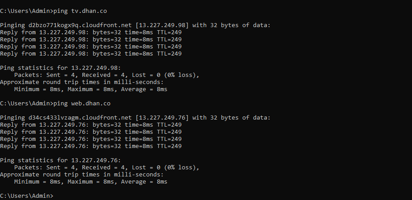Click the "ping tv.dhan.co" command text
The image size is (412, 200).
point(80,11)
